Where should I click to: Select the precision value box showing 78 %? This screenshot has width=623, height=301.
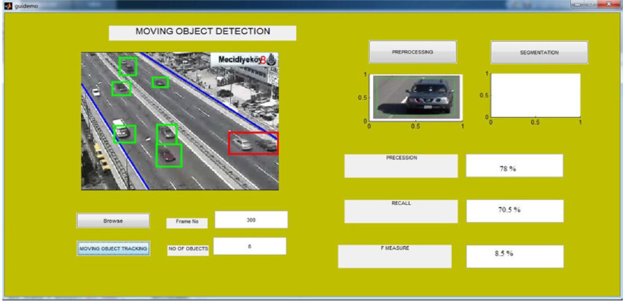[514, 166]
